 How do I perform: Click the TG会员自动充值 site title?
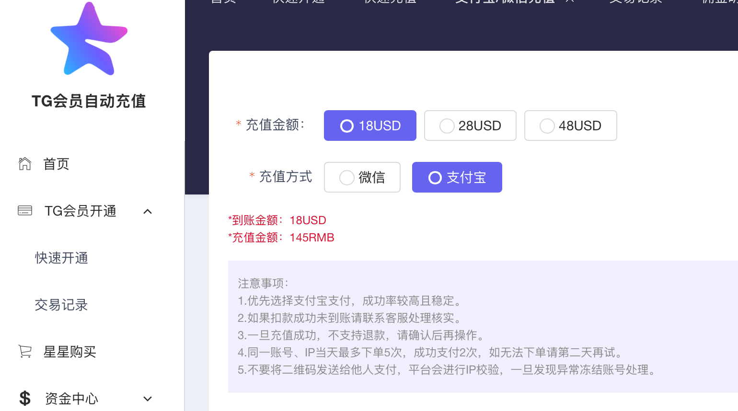[x=89, y=101]
